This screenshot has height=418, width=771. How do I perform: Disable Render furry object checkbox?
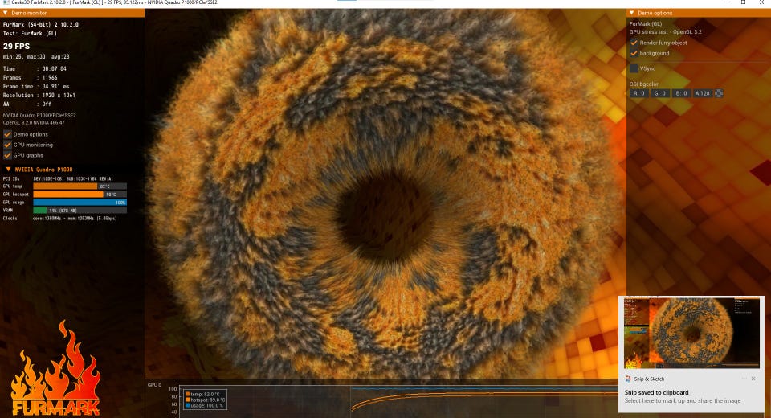click(x=634, y=43)
